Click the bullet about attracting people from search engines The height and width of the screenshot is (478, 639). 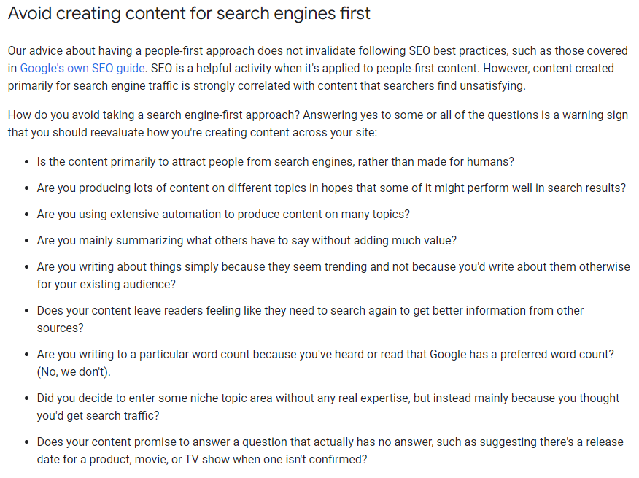[276, 161]
